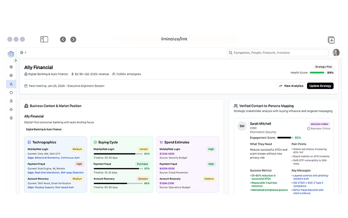
Task: Go back with browser back arrow
Action: 63,39
